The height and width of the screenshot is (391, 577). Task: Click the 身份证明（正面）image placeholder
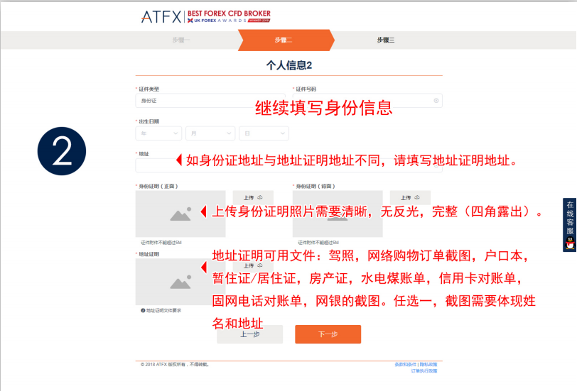(x=180, y=214)
